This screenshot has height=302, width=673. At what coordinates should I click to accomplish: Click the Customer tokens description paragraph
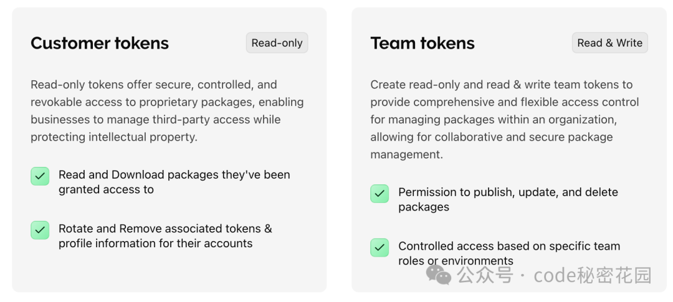click(x=168, y=111)
